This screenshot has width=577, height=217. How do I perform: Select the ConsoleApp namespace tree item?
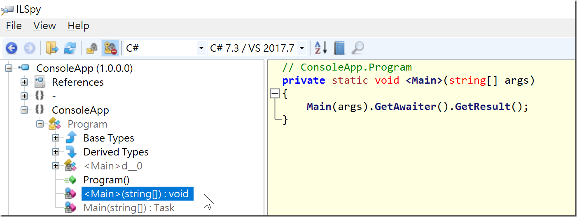[x=80, y=110]
